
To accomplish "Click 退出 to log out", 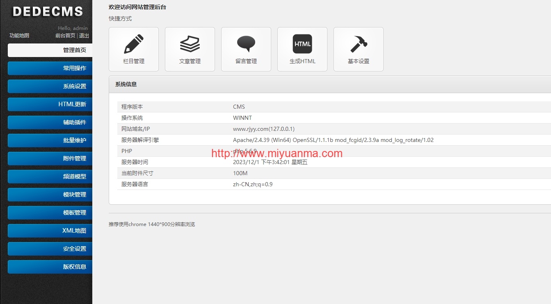I will [84, 36].
